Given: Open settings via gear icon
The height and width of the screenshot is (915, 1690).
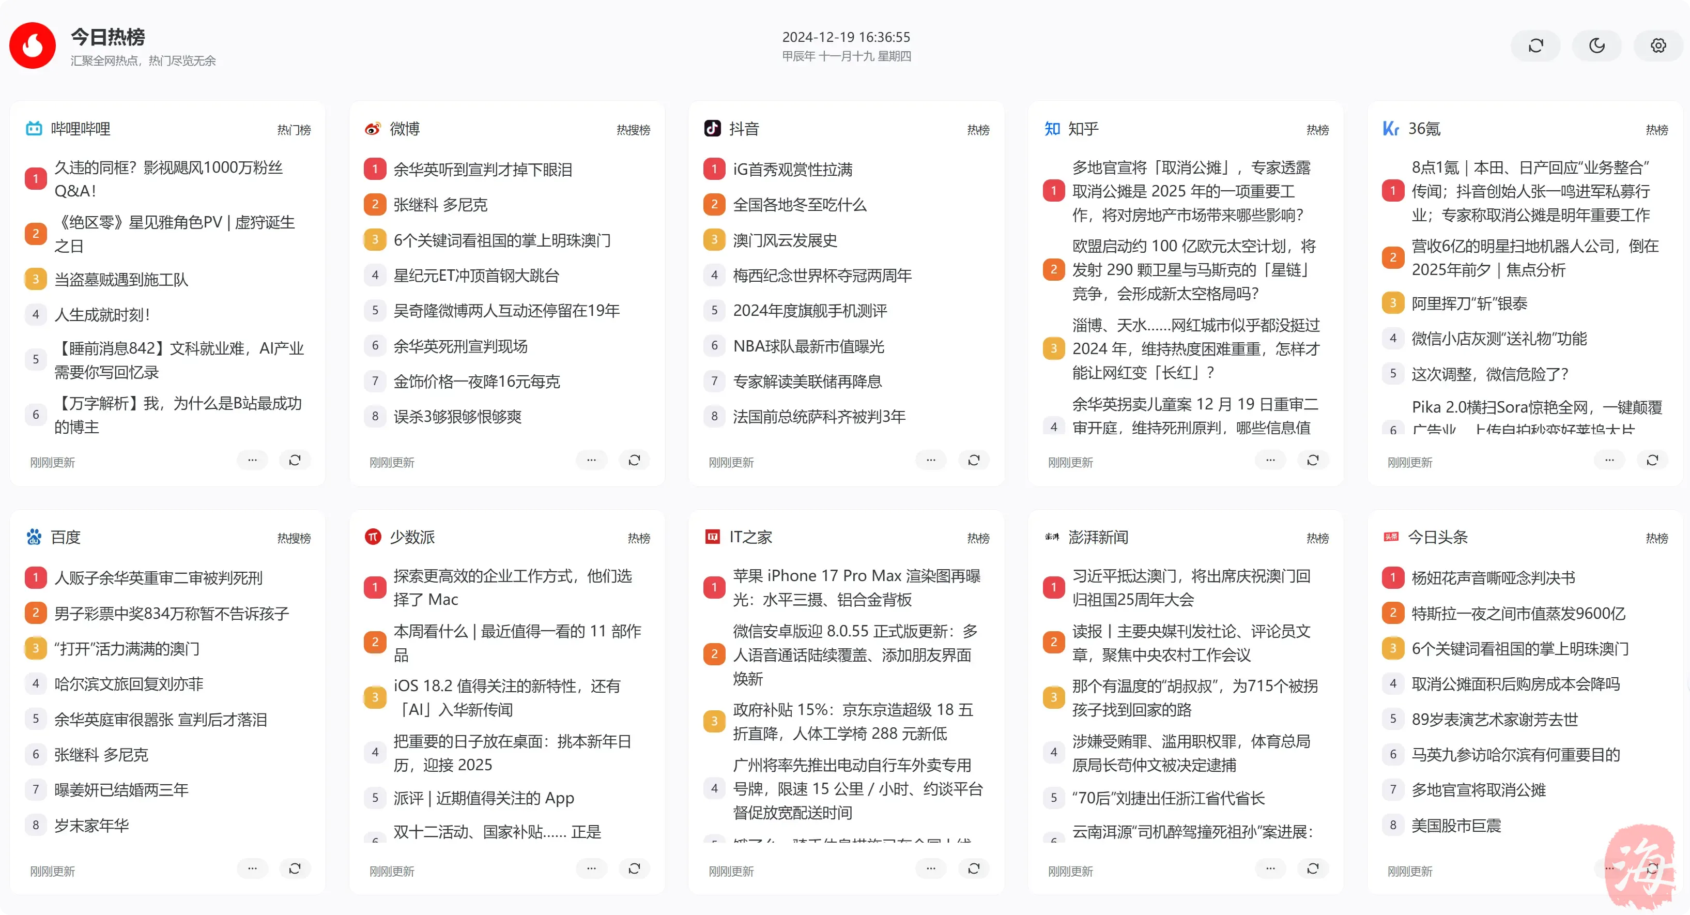Looking at the screenshot, I should coord(1658,45).
